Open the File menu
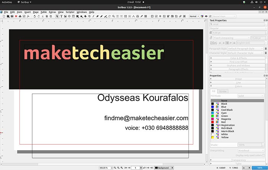Viewport: 268px width, 170px height. pyautogui.click(x=6, y=12)
